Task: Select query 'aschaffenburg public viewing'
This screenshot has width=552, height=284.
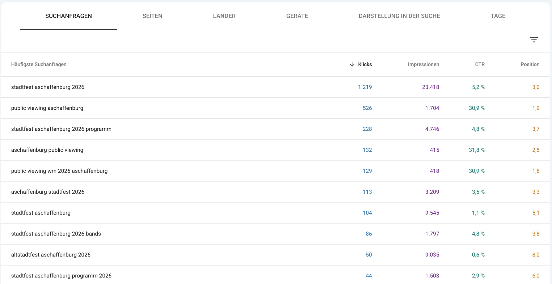Action: coord(47,150)
